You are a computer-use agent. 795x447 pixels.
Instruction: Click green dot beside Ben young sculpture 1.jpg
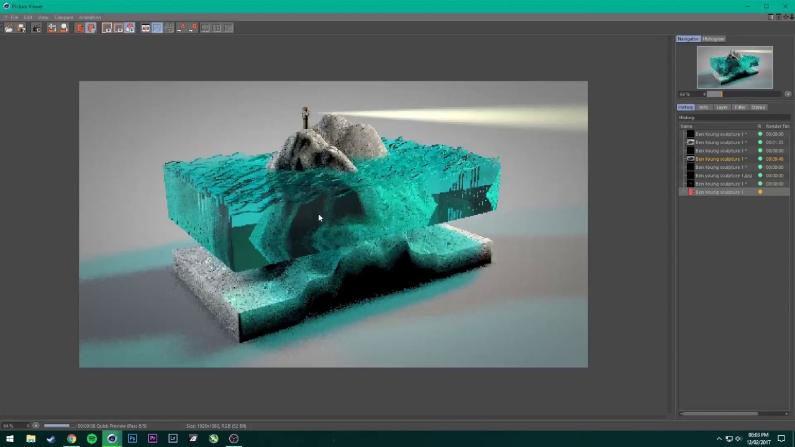(760, 176)
